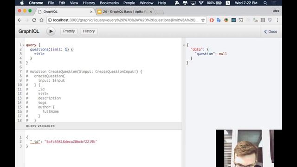
Task: Run the GraphiQL query with play button
Action: pos(51,31)
